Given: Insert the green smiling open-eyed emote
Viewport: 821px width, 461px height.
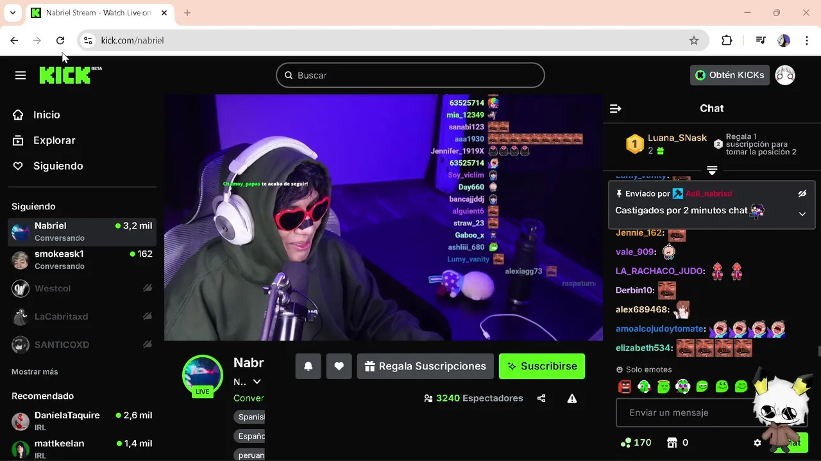Looking at the screenshot, I should click(722, 387).
